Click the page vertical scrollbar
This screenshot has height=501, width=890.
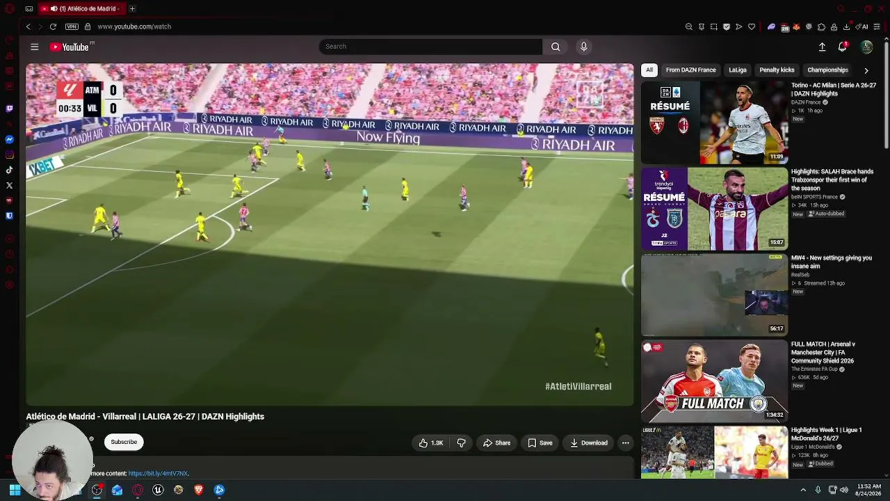[x=886, y=94]
